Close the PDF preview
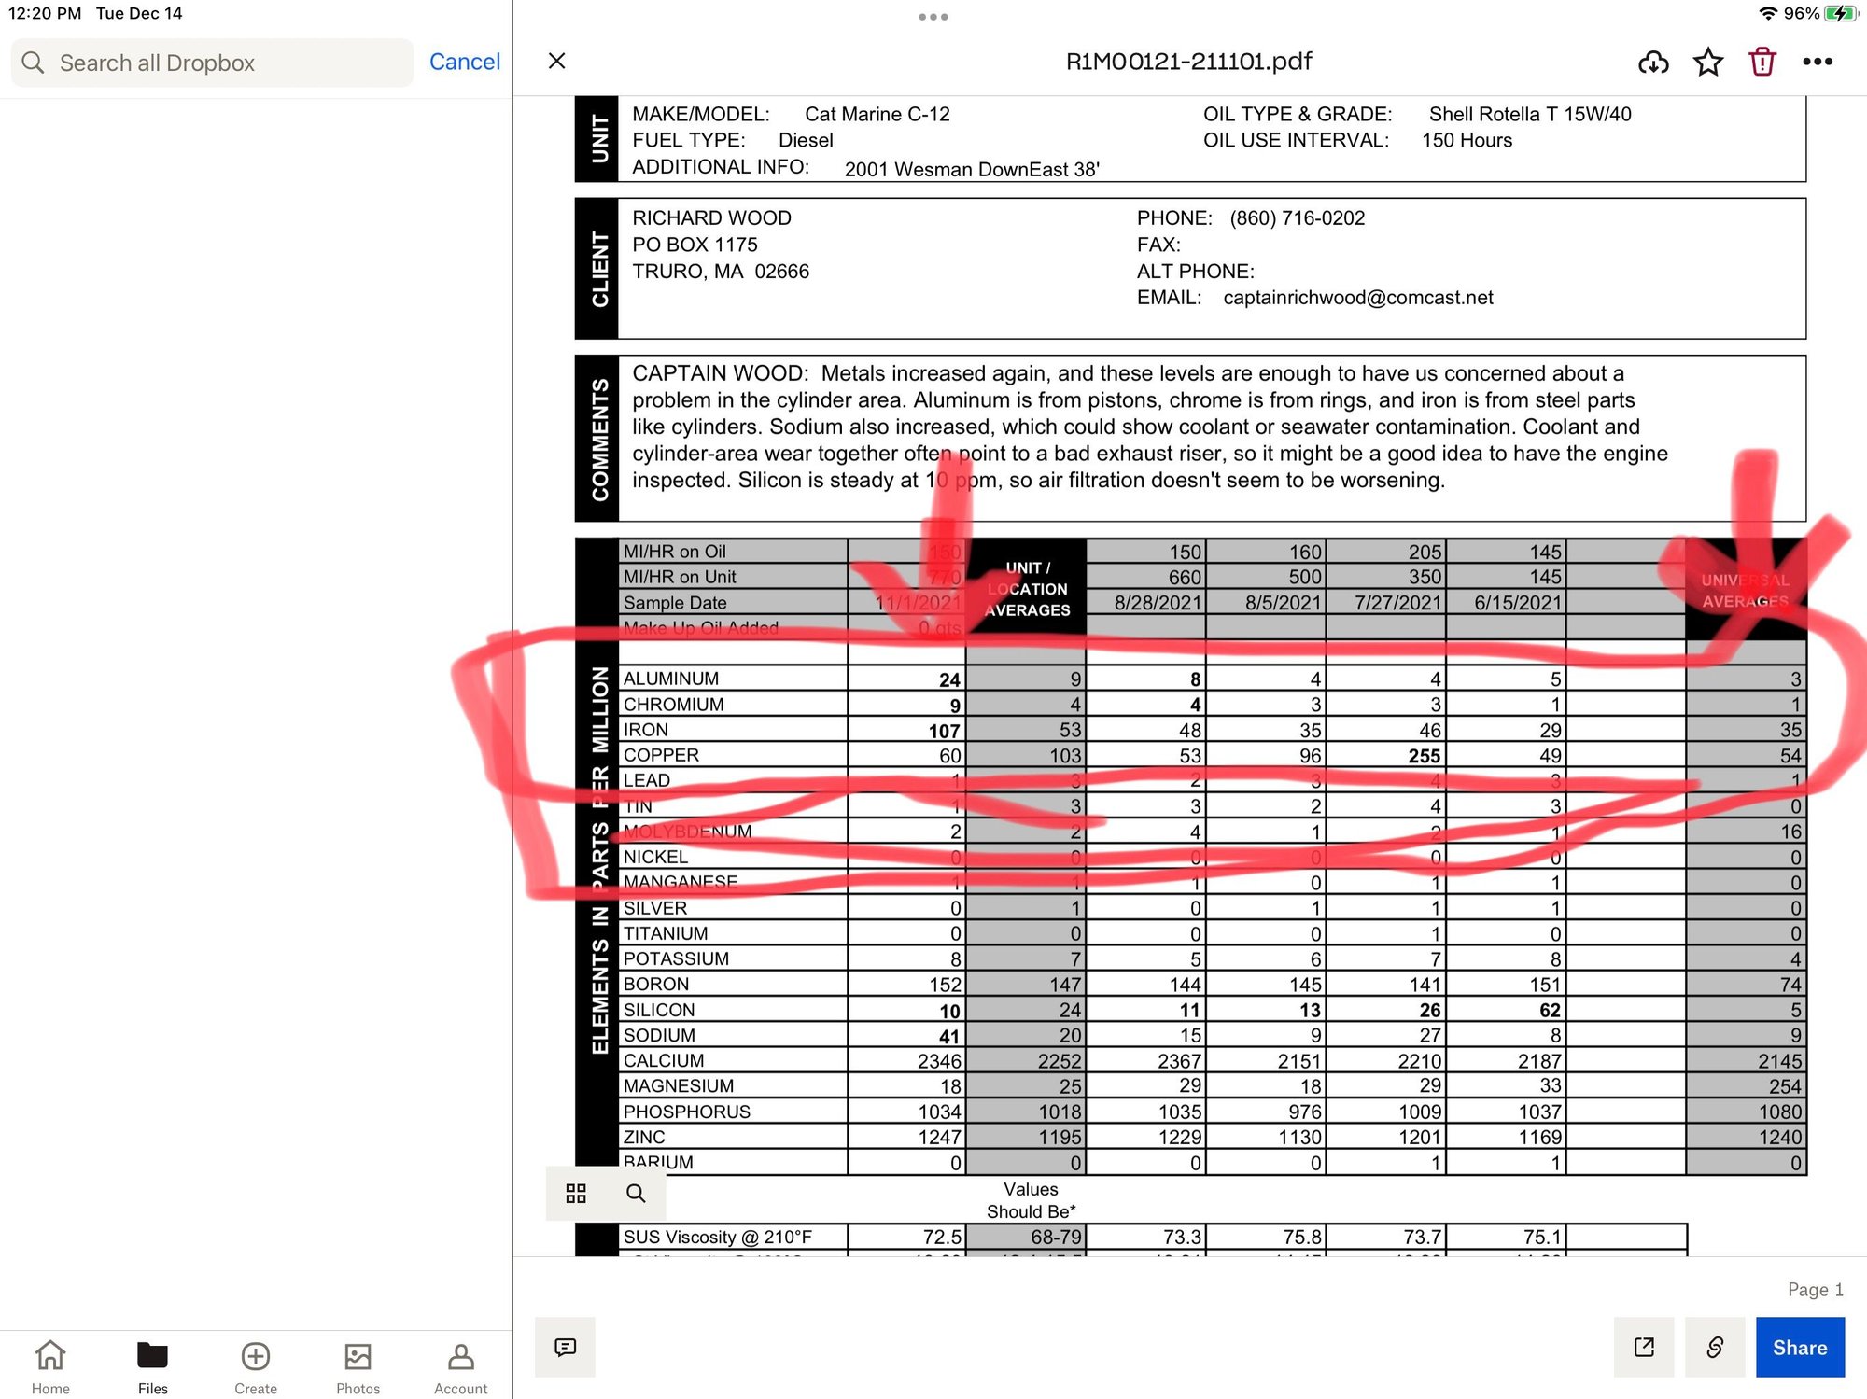 click(x=557, y=62)
